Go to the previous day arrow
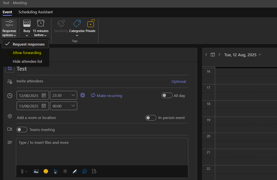The width and height of the screenshot is (277, 180). (206, 55)
